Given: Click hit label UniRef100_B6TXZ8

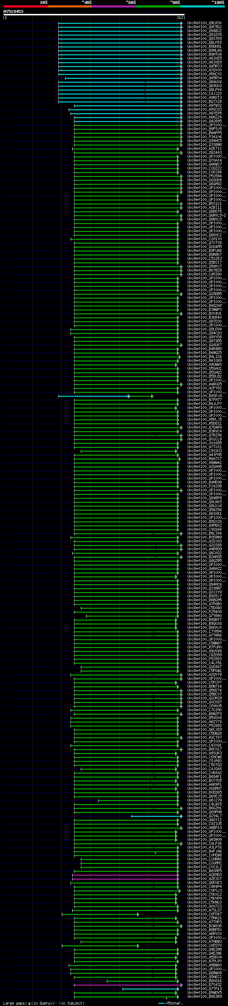Looking at the screenshot, I should (204, 102).
